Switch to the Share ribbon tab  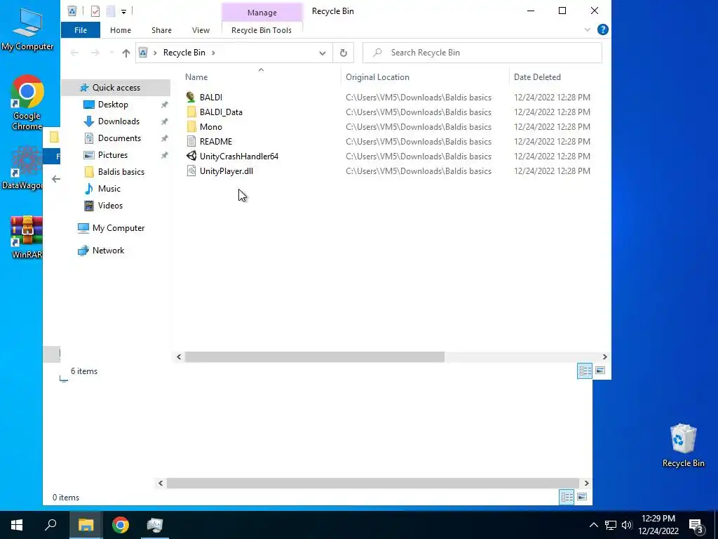162,30
